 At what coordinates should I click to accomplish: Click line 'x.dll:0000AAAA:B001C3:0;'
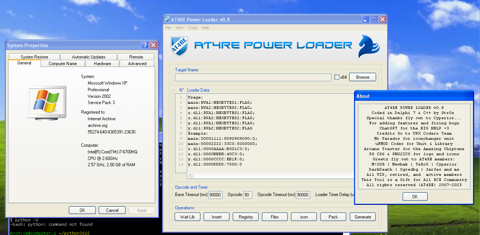coord(218,149)
